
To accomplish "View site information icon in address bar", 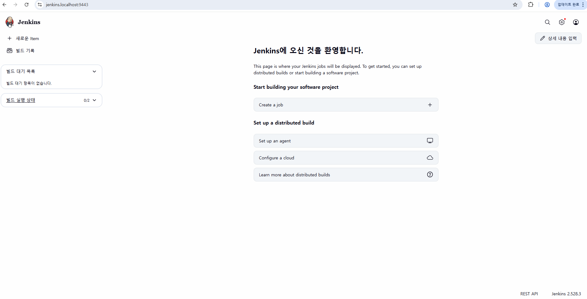I will point(40,5).
